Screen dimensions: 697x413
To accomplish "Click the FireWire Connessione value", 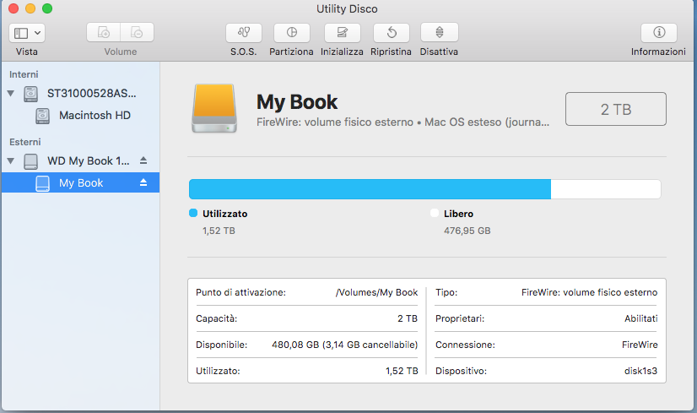I will (x=640, y=345).
